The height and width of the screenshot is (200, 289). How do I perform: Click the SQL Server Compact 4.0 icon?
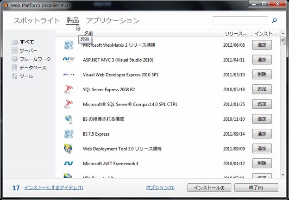pyautogui.click(x=69, y=104)
